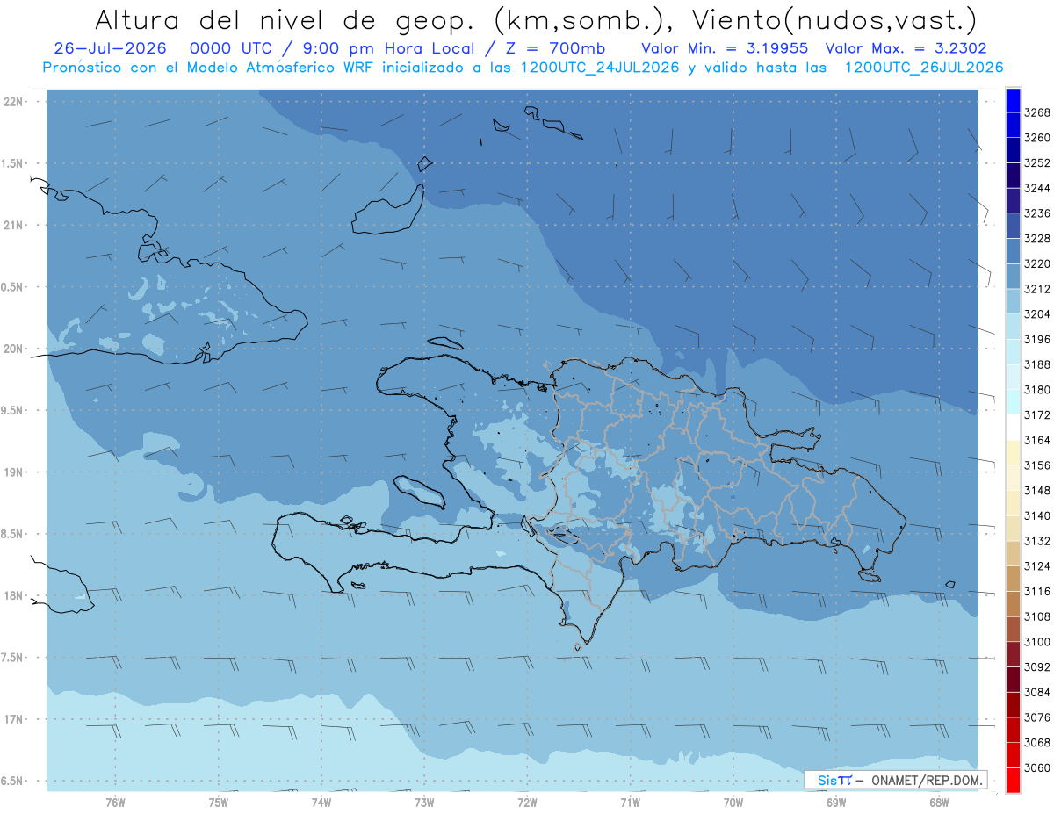Click the '75W' longitude axis label
This screenshot has width=1054, height=814.
pyautogui.click(x=219, y=802)
